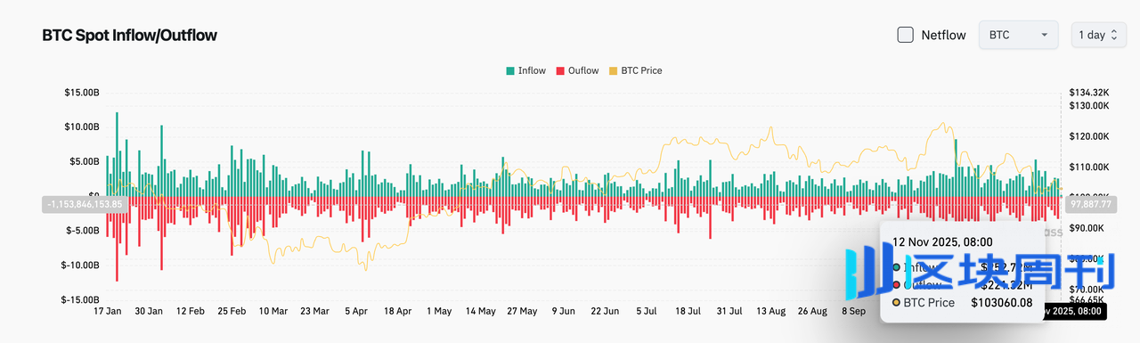This screenshot has width=1140, height=343.
Task: Click the tallest January inflow bar
Action: pos(118,155)
